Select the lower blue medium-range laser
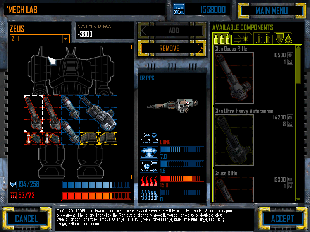Image resolution: width=310 pixels, height=232 pixels. coord(71,132)
